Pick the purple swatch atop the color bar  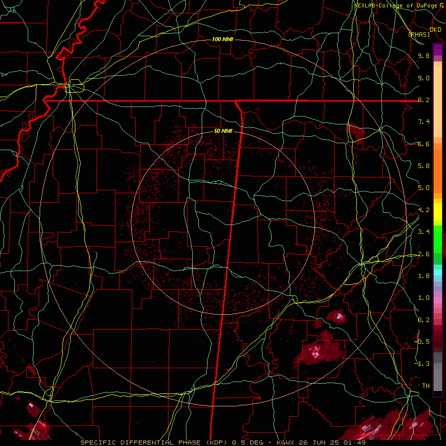(438, 50)
